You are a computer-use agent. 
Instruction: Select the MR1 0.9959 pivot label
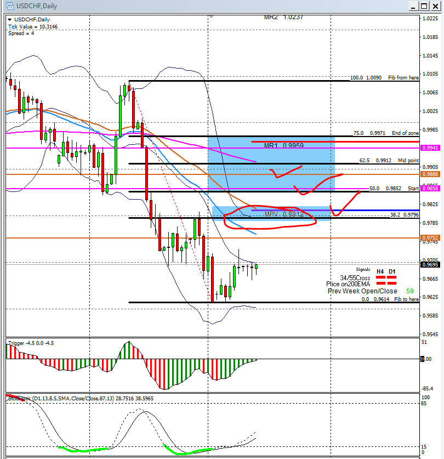[x=283, y=146]
